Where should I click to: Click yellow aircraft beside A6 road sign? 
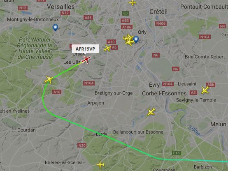coord(107,48)
